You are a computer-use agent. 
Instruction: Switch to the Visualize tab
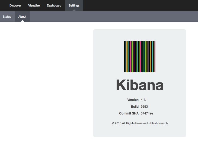(34, 5)
